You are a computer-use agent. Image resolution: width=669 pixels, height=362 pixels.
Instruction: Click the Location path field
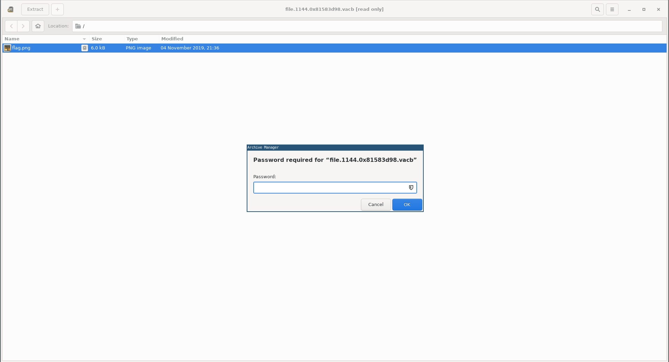pos(366,26)
